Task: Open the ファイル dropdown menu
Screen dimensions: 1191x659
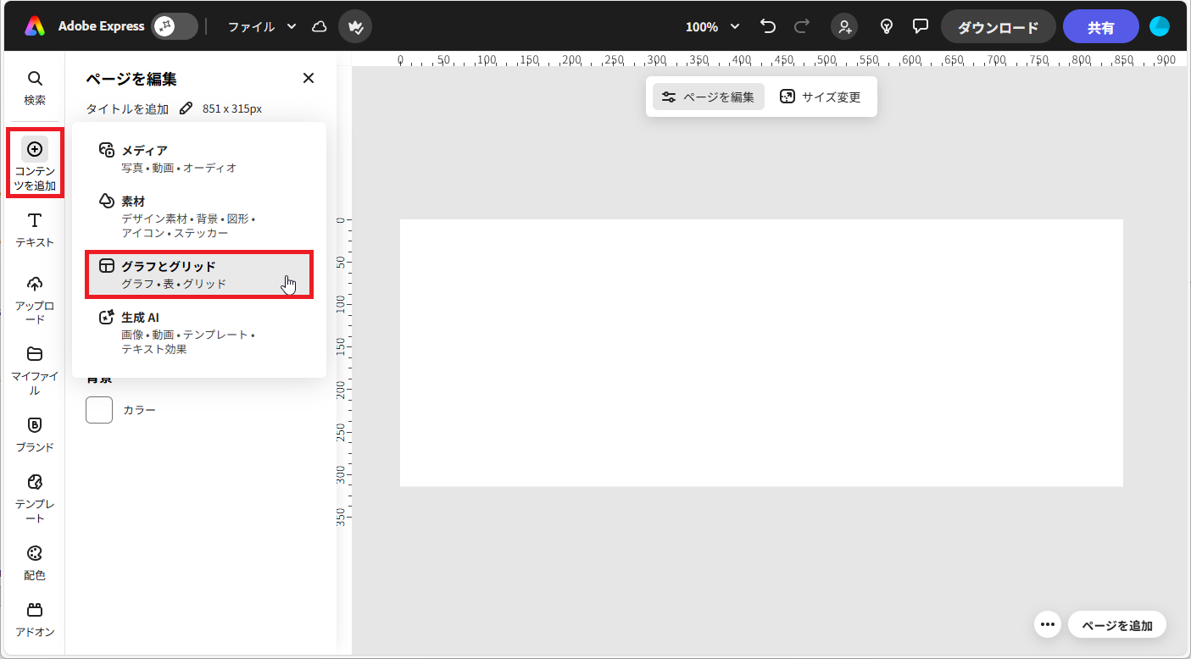Action: pos(259,26)
